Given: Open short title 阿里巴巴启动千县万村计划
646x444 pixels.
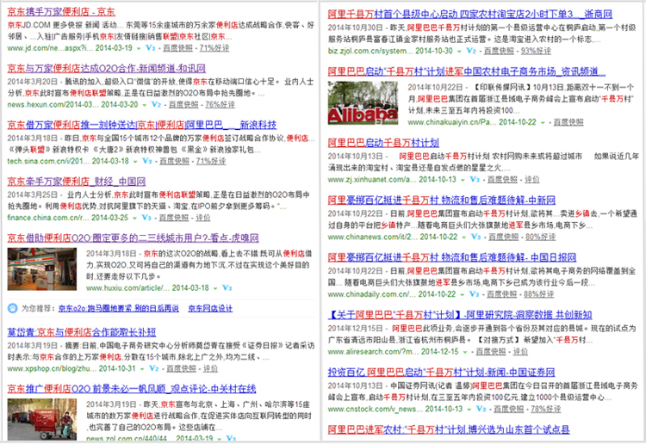Looking at the screenshot, I should coord(383,143).
